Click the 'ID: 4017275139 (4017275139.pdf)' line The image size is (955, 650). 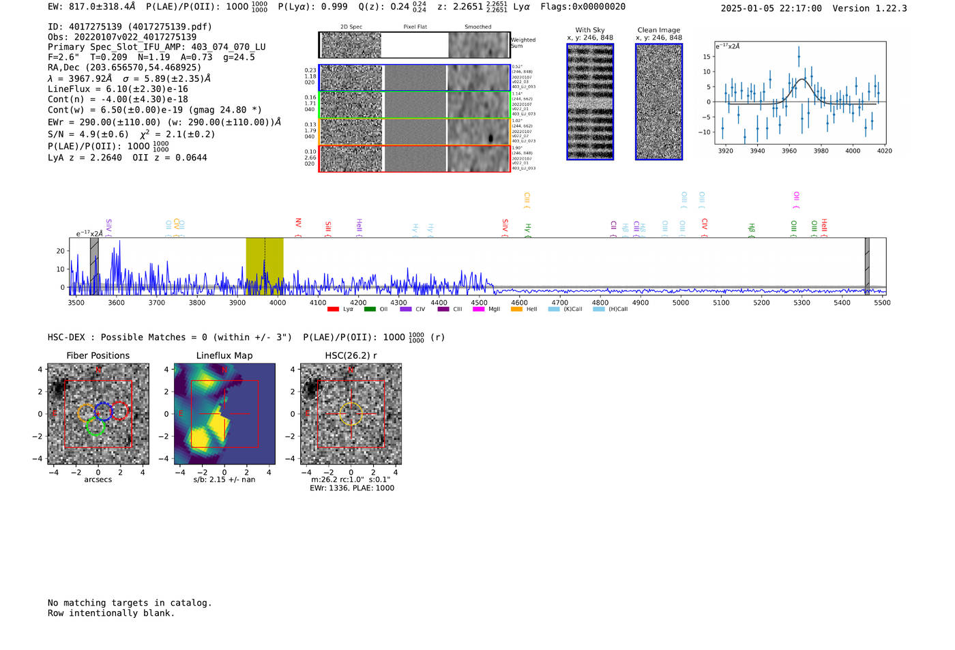click(x=130, y=27)
